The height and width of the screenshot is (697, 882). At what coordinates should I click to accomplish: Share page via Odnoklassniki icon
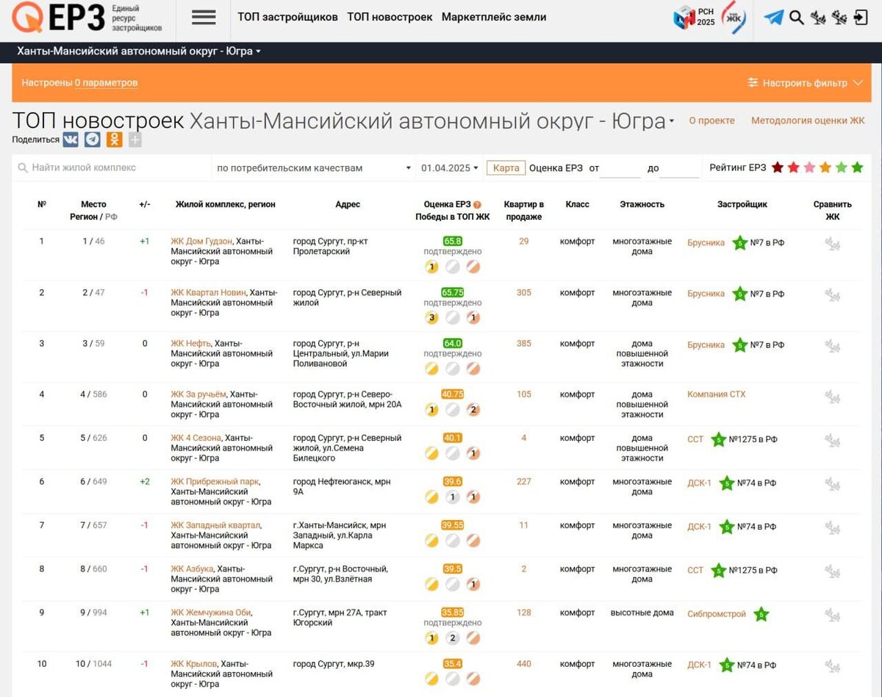click(x=114, y=140)
